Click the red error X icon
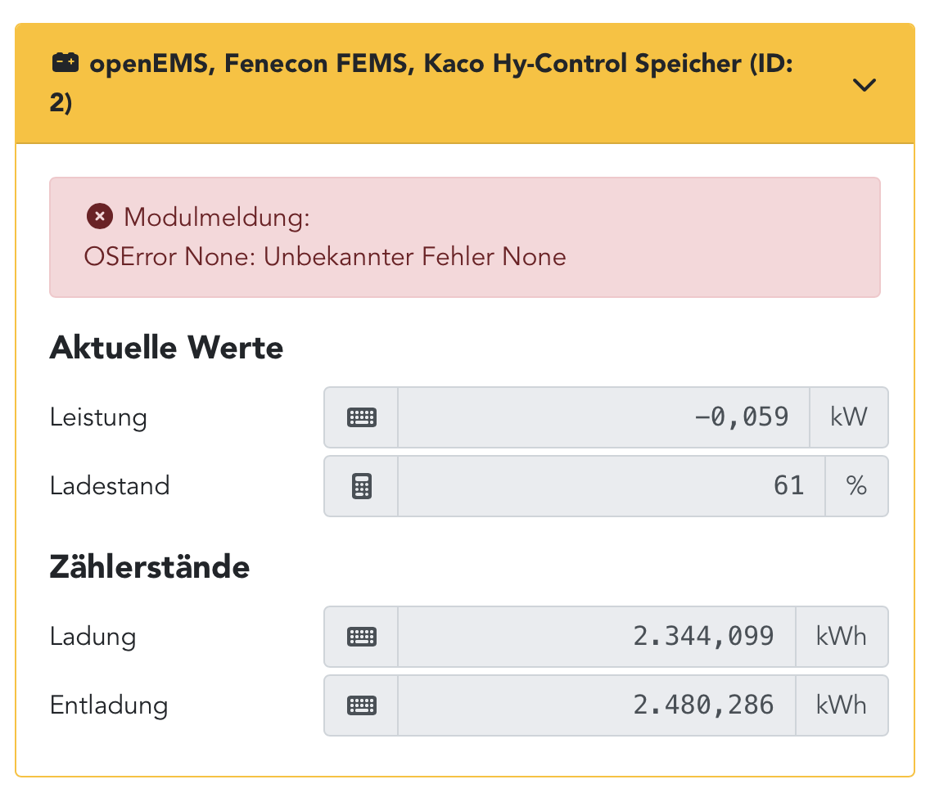This screenshot has height=802, width=930. pyautogui.click(x=99, y=217)
